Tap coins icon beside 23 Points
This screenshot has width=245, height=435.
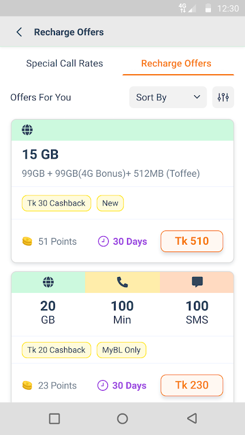[x=27, y=385]
